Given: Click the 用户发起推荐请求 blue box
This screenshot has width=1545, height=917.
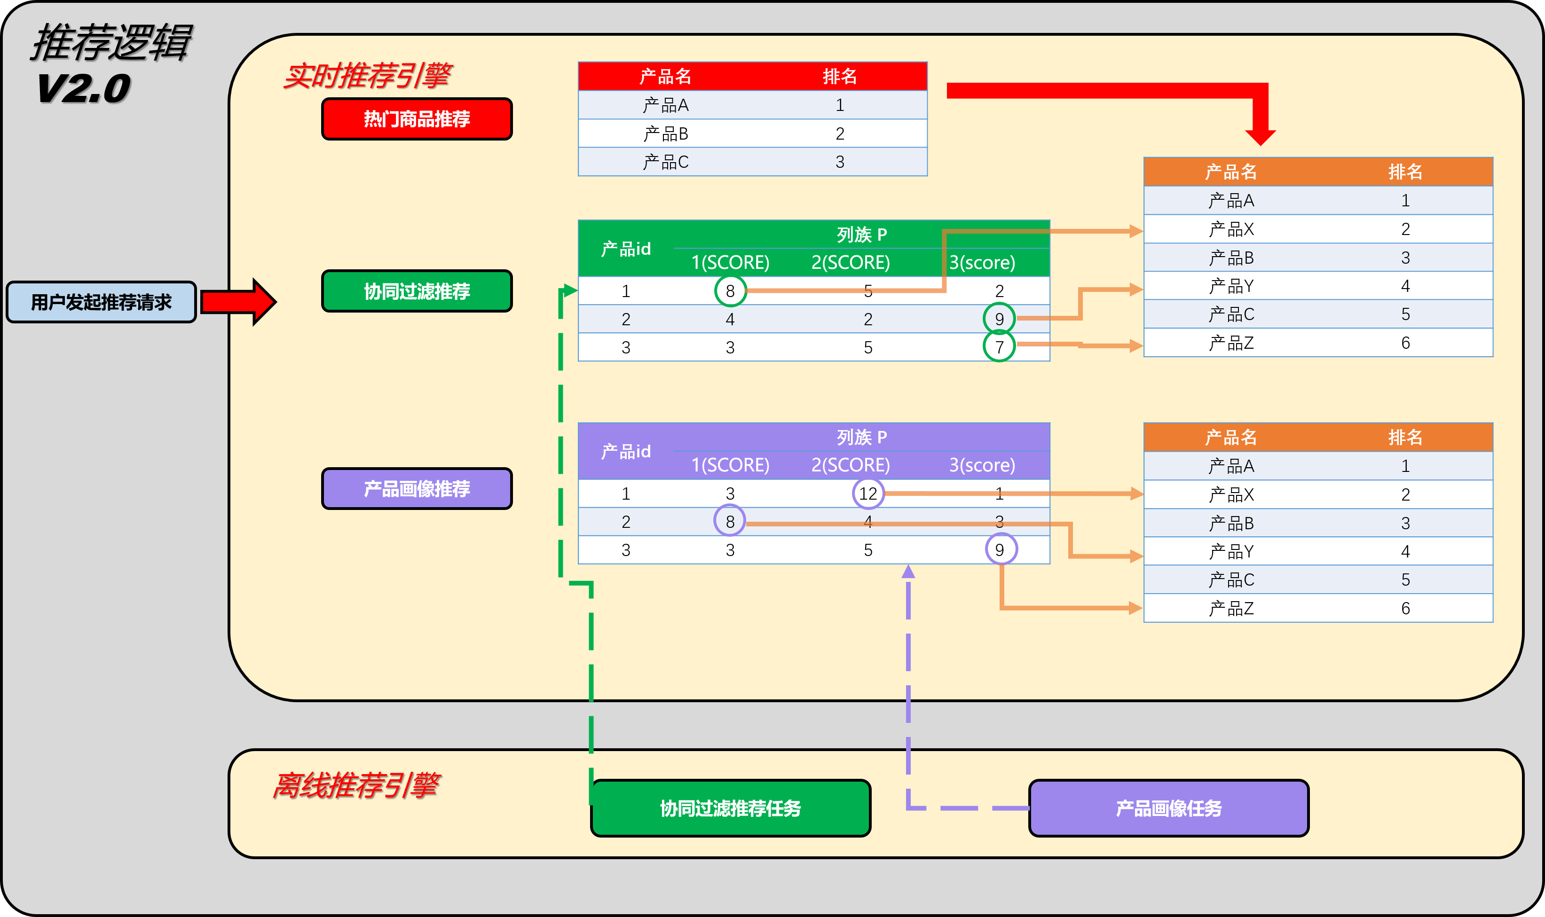Looking at the screenshot, I should [102, 302].
